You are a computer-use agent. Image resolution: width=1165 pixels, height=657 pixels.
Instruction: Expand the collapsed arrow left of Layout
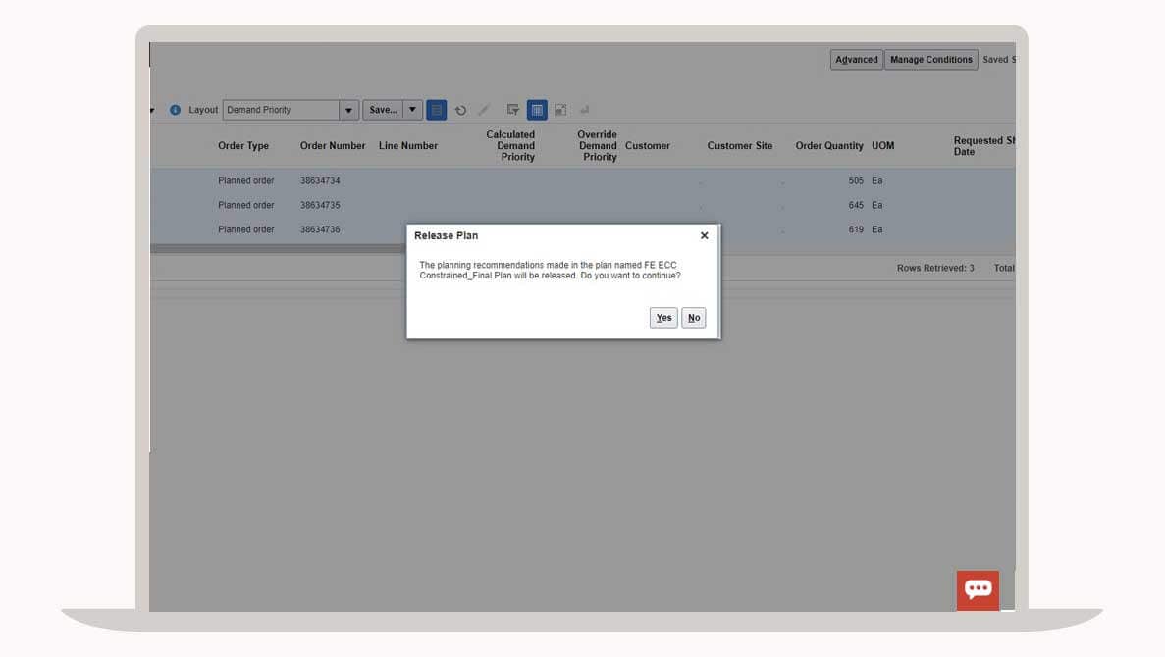[x=152, y=110]
